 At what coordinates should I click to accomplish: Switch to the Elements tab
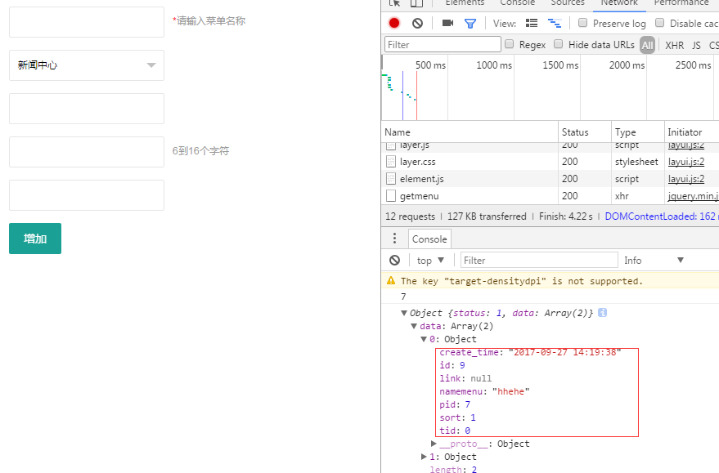(465, 3)
